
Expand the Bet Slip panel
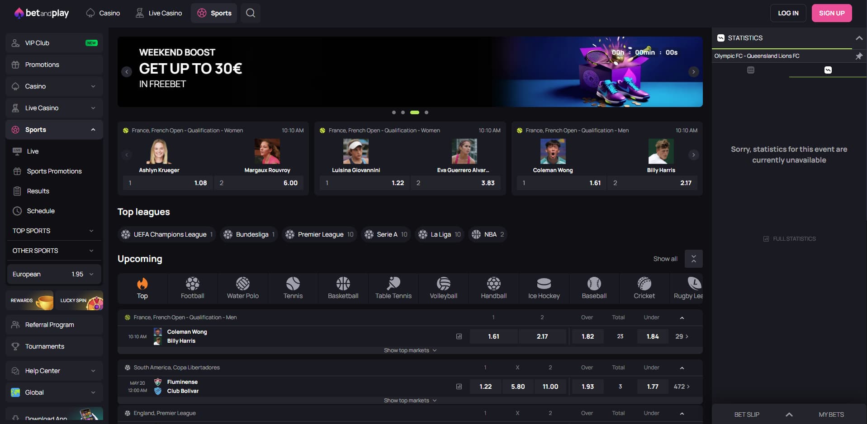coord(789,415)
